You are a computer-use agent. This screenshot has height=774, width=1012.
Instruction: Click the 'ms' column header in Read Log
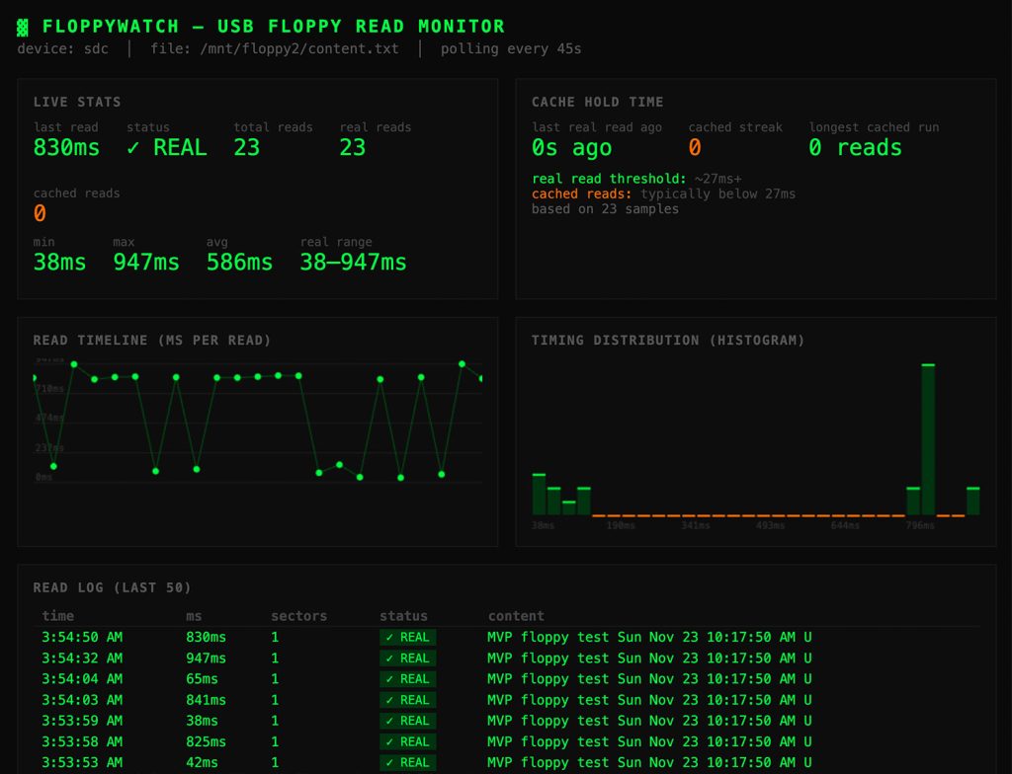click(x=194, y=616)
